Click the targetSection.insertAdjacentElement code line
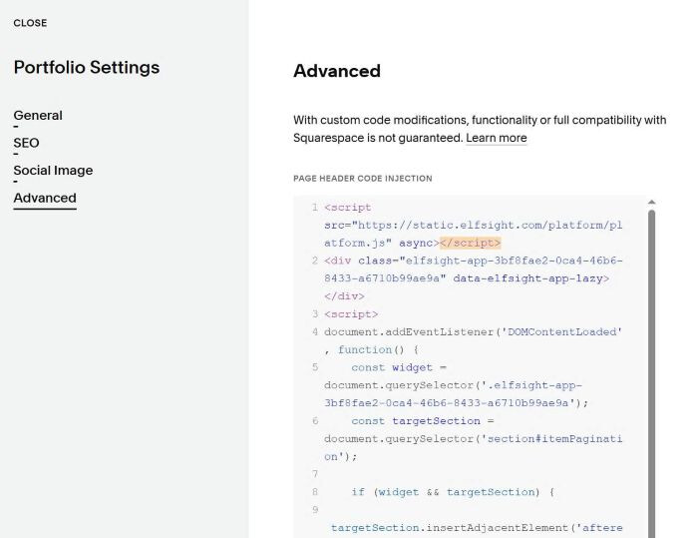Viewport: 698px width, 538px height. point(477,528)
